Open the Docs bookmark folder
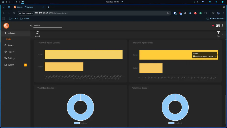 [x=13, y=18]
